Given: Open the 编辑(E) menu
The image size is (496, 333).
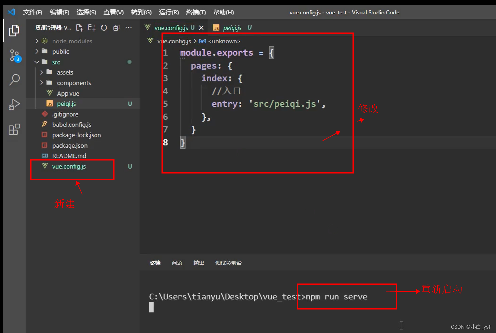Looking at the screenshot, I should [x=59, y=12].
